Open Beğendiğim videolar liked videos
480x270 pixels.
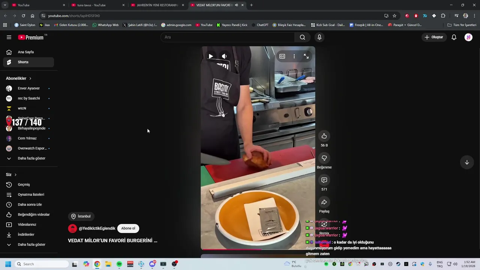click(28, 214)
